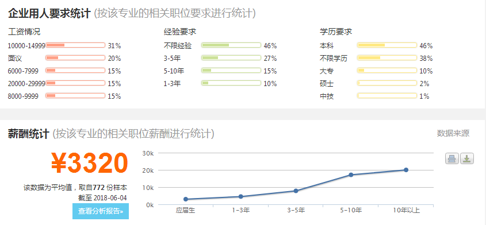This screenshot has height=225, width=486.
Task: Click the 学历要求 column title
Action: 336,32
